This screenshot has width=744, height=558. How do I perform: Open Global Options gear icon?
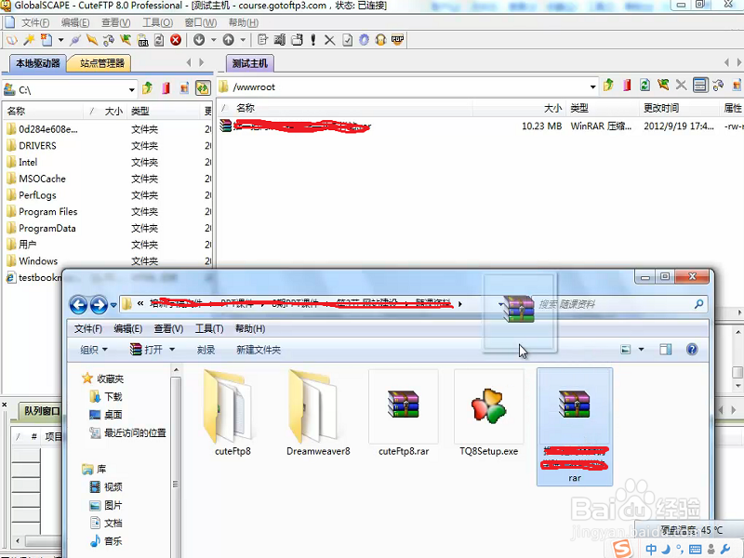(364, 40)
